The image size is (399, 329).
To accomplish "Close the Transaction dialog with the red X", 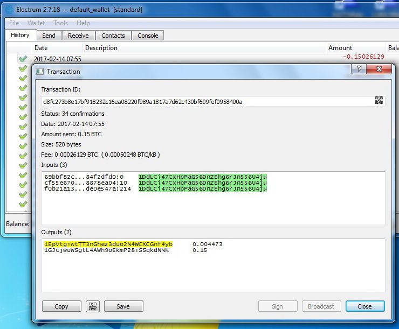I will point(379,69).
